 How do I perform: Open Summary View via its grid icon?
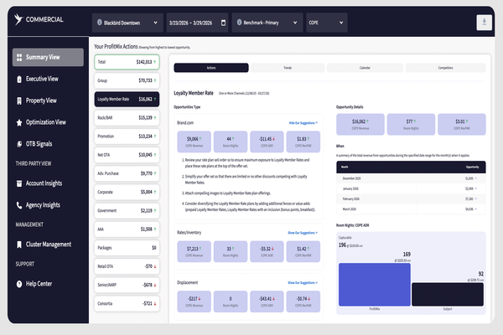click(x=18, y=57)
